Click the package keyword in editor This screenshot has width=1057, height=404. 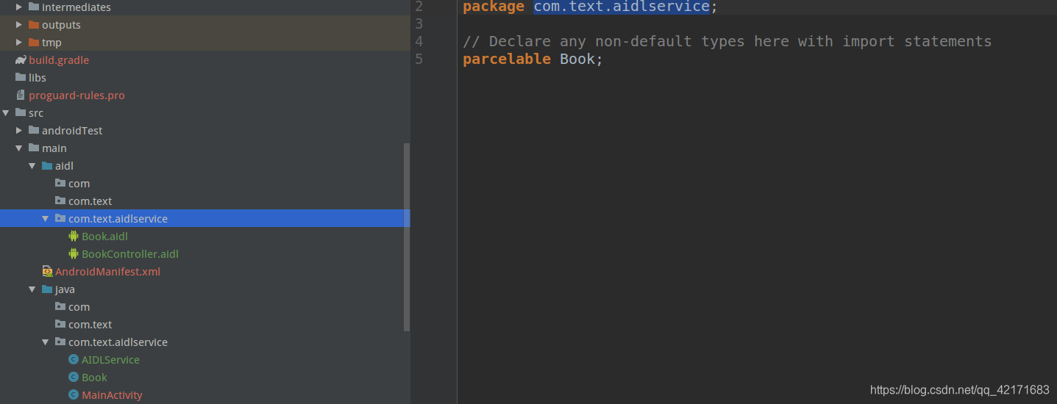click(x=494, y=7)
